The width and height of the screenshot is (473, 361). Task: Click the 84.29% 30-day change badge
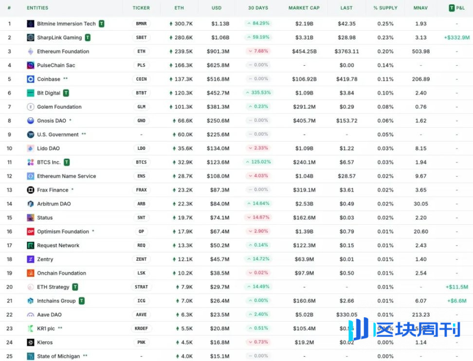[x=258, y=23]
